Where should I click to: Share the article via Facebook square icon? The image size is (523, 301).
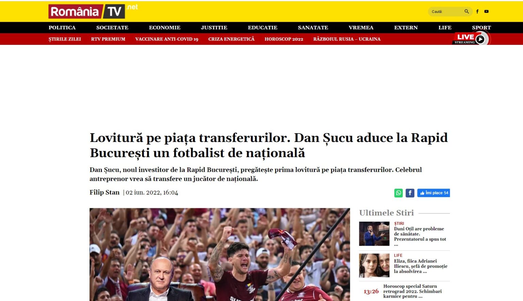[x=410, y=193]
